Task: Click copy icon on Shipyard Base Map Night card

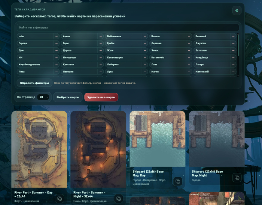Action: 237,178
